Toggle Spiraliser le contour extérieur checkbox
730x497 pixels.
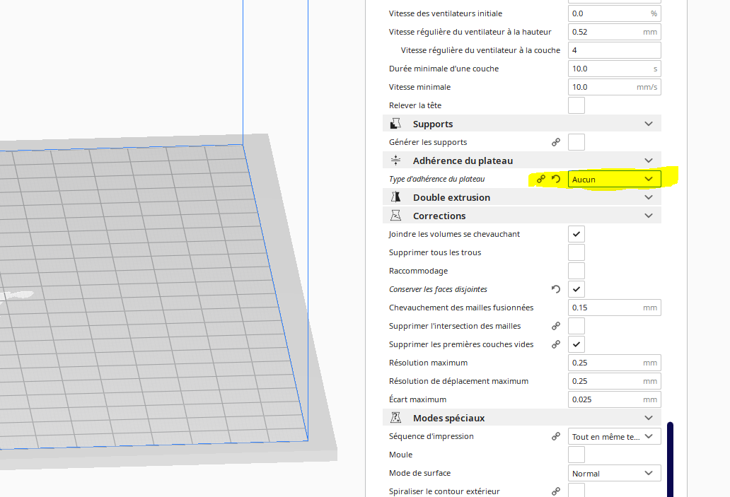pos(577,490)
